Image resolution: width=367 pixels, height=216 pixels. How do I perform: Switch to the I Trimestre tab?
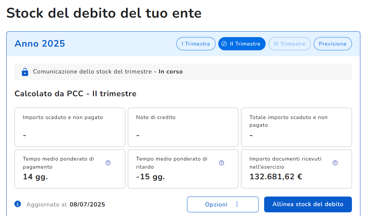[196, 44]
